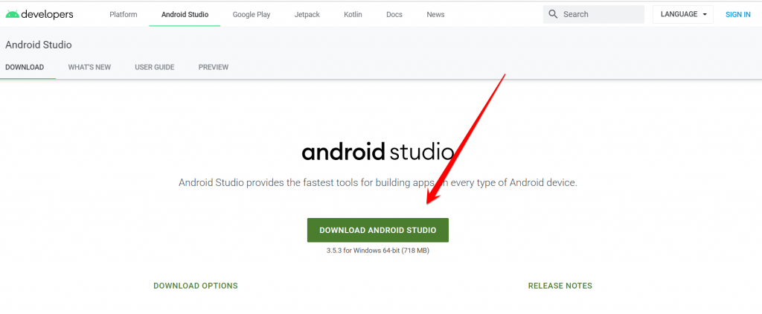Click the '3.5.3 for Windows 64-bit' text
762x314 pixels.
pos(377,251)
